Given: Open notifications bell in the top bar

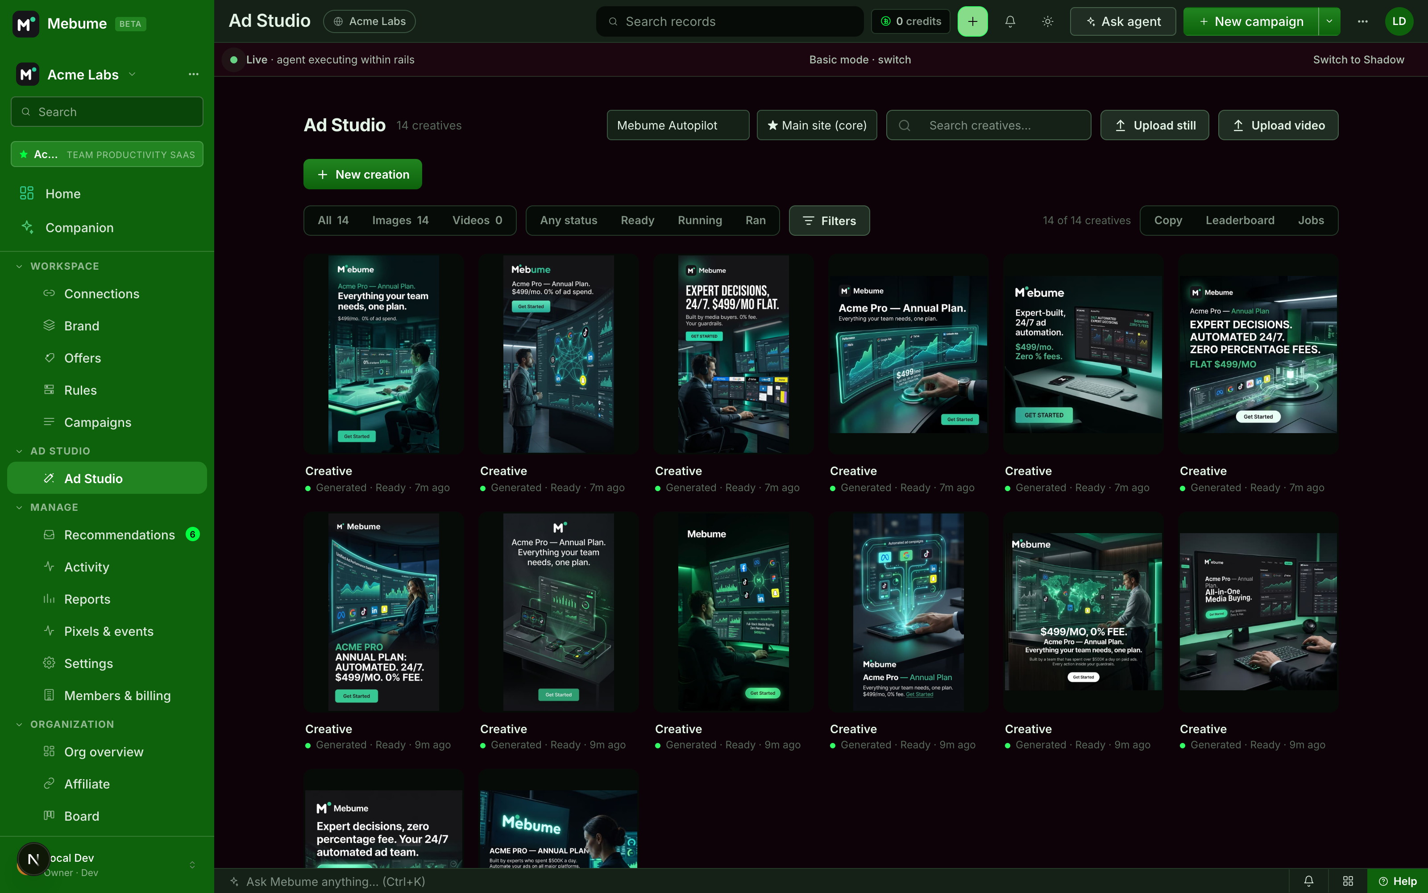Looking at the screenshot, I should point(1010,21).
